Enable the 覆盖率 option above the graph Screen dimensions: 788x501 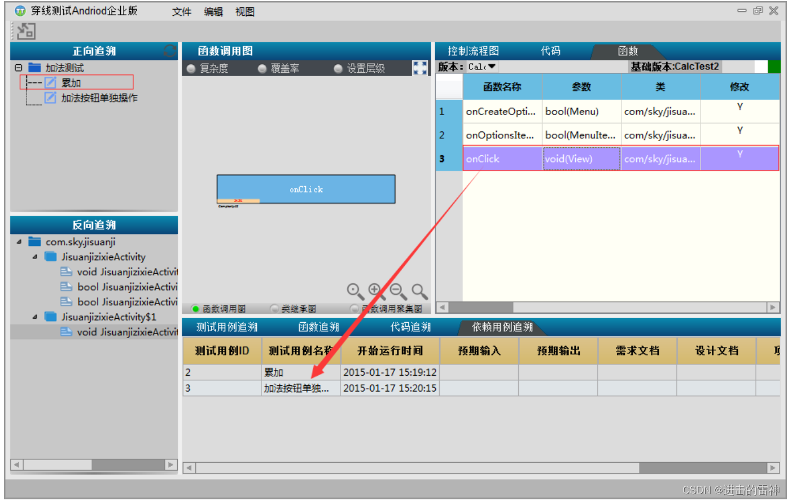[x=262, y=69]
